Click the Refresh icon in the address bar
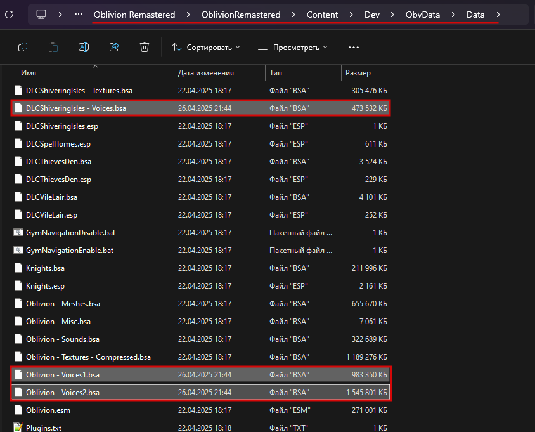This screenshot has width=535, height=432. pos(10,15)
